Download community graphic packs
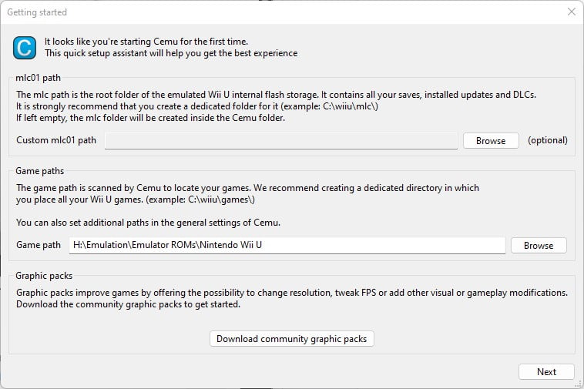 [292, 339]
